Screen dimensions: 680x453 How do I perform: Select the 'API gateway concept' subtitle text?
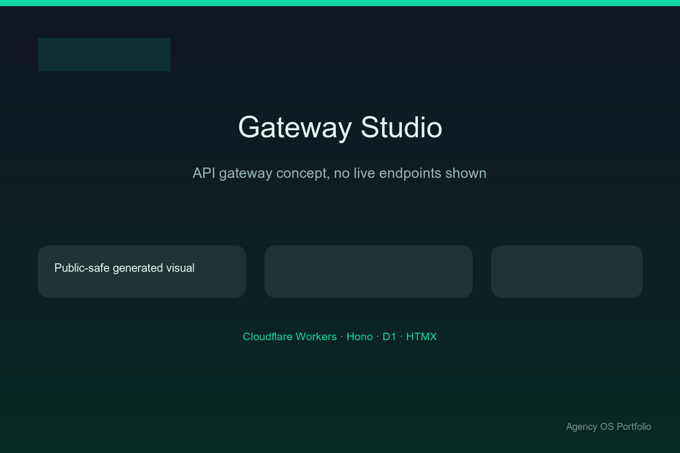coord(340,173)
